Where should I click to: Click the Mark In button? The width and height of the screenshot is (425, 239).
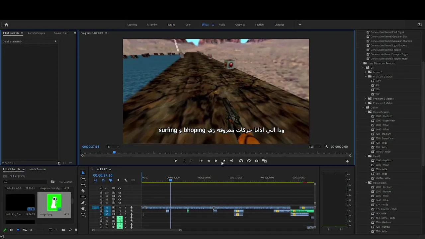pos(184,161)
